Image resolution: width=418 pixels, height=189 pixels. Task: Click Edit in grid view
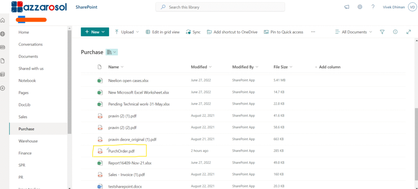162,32
